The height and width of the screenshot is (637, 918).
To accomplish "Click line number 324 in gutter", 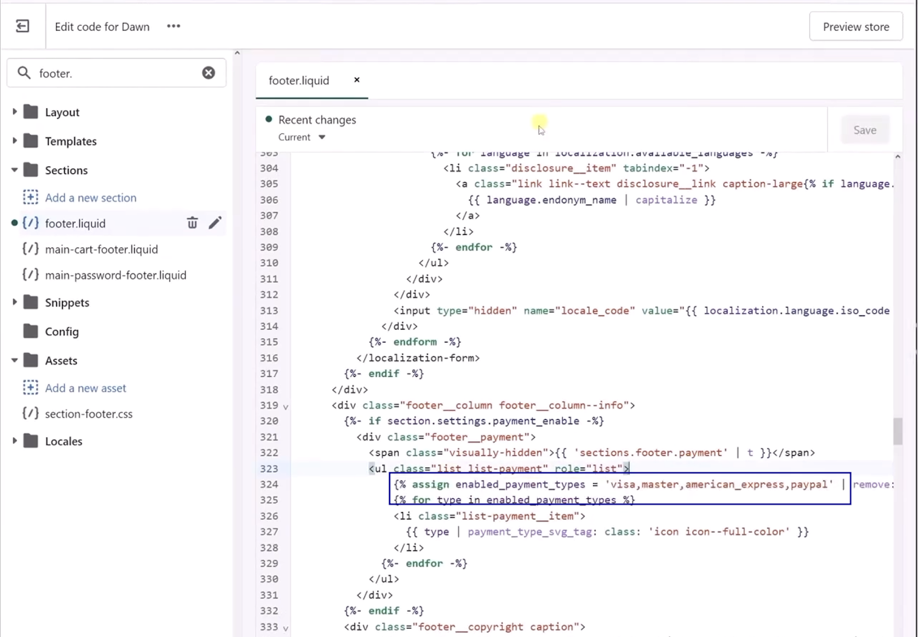I will [x=269, y=484].
